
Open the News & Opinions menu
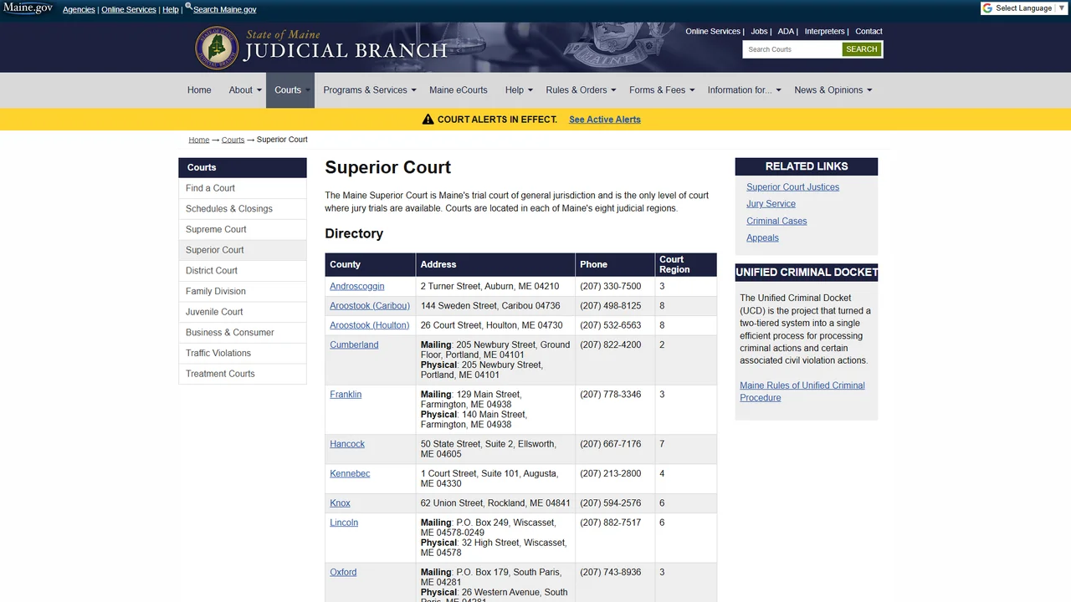(x=833, y=90)
